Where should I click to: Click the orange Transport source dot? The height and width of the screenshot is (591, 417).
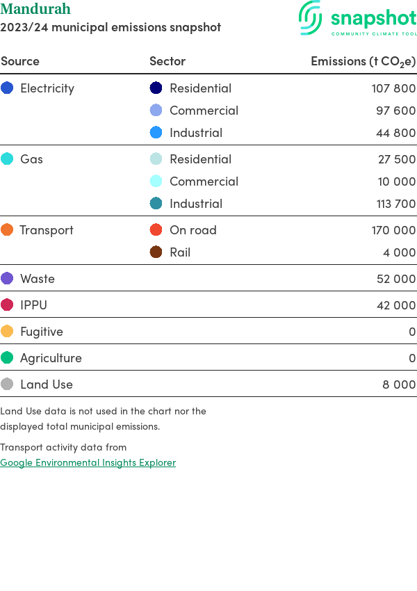(x=7, y=230)
